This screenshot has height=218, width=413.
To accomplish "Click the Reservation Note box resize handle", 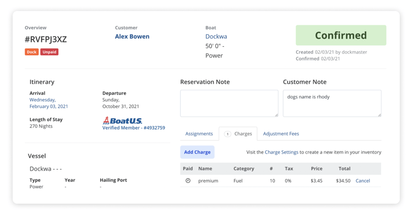I will click(x=276, y=115).
